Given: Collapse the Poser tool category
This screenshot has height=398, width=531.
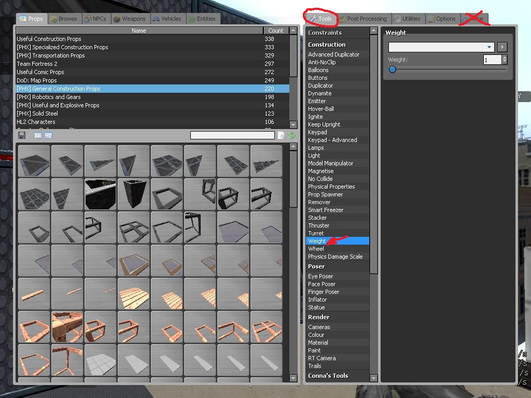Looking at the screenshot, I should (316, 266).
